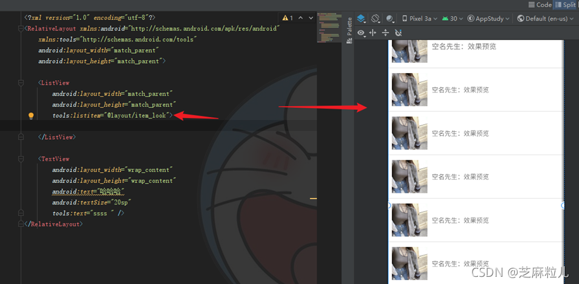Open the AppStudy theme dropdown
This screenshot has width=579, height=284.
pos(488,19)
